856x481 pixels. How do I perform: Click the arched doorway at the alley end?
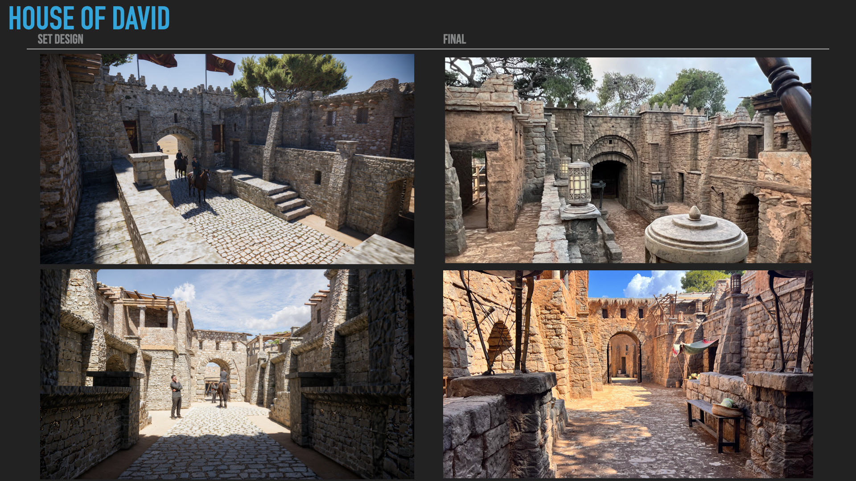(624, 356)
